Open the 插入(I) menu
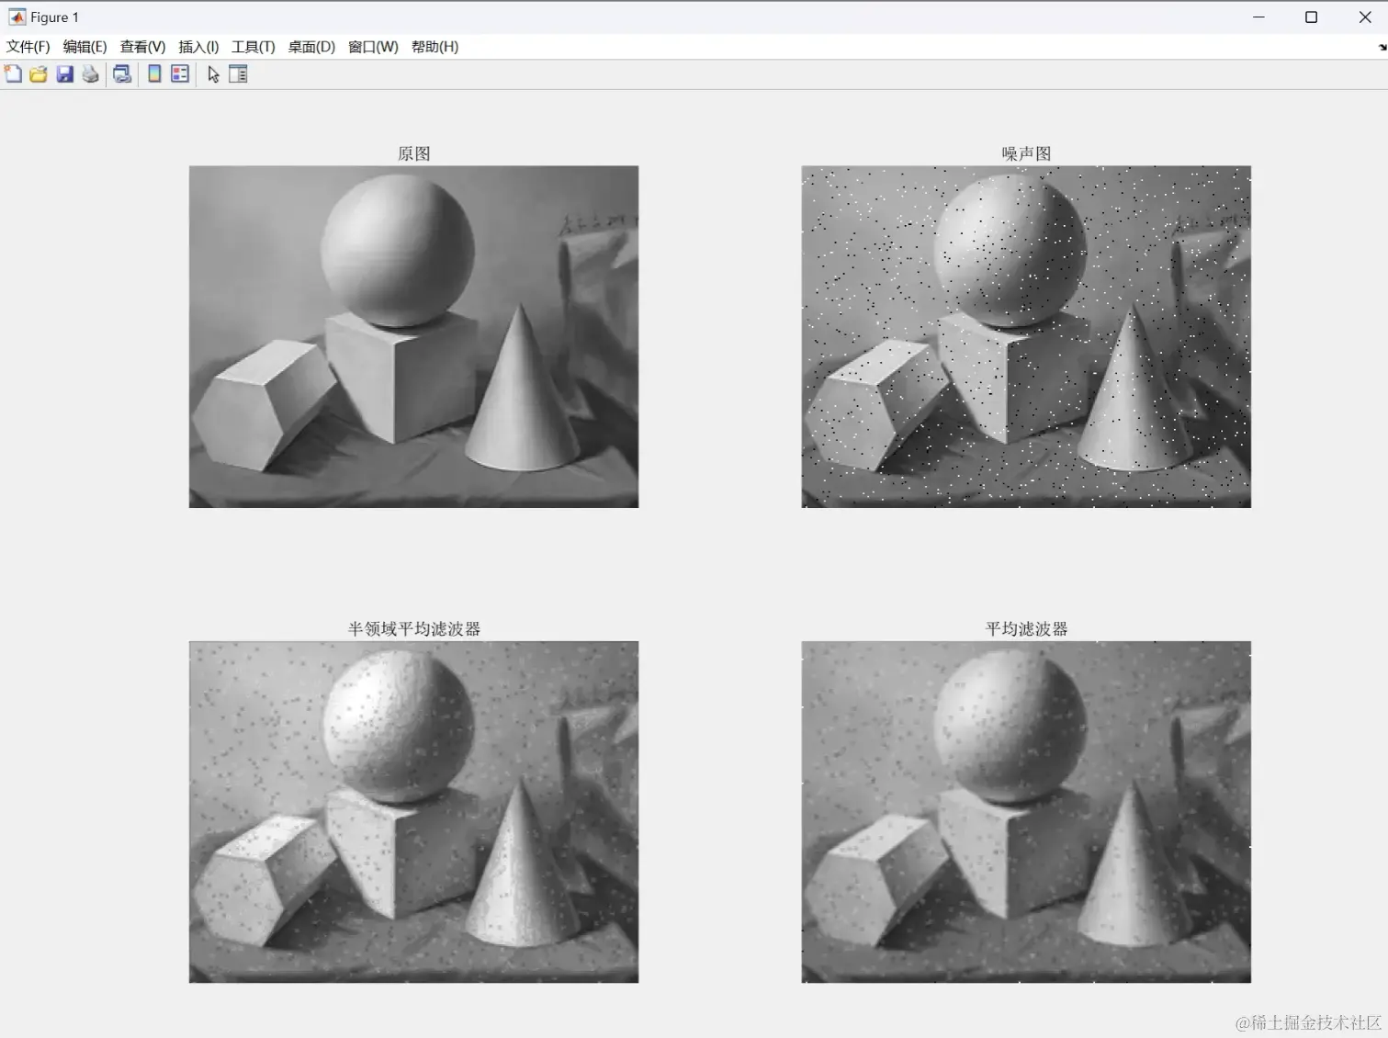Screen dimensions: 1388x1038 tap(198, 47)
